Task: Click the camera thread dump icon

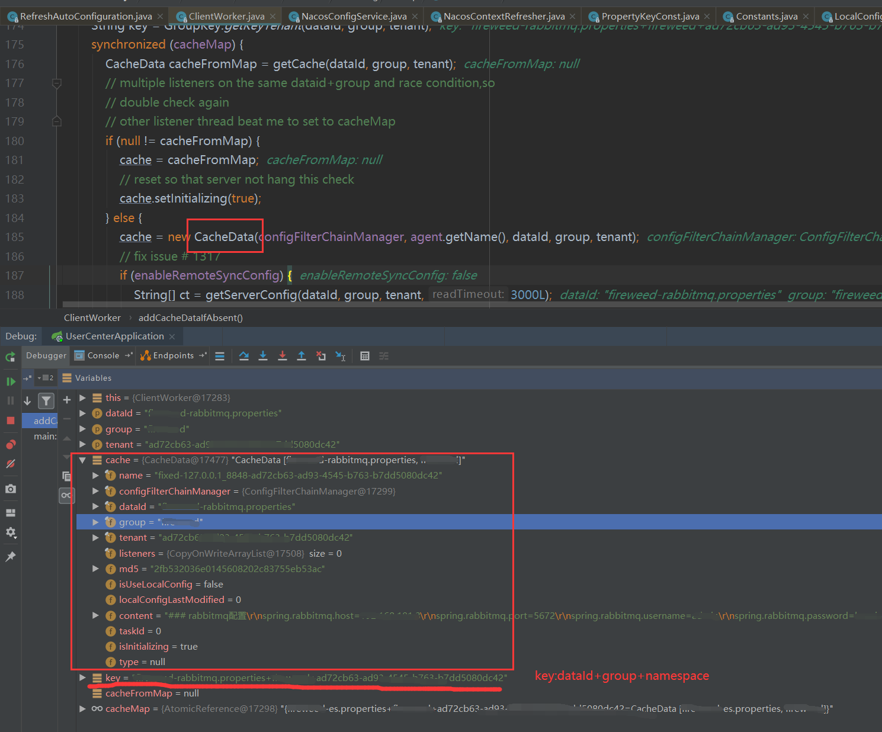Action: tap(11, 489)
